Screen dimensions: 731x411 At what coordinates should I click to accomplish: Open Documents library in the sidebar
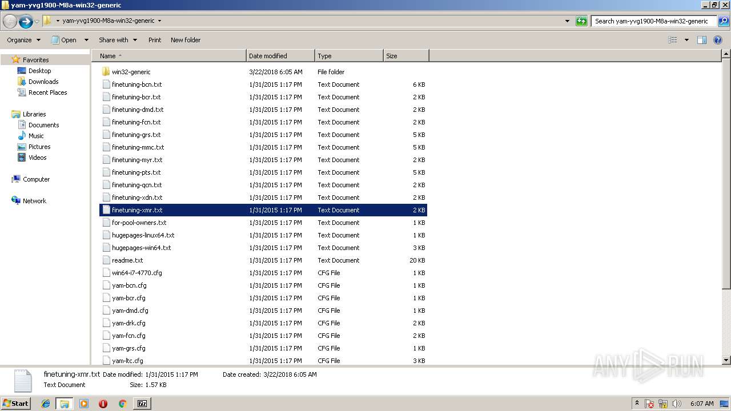click(x=43, y=125)
